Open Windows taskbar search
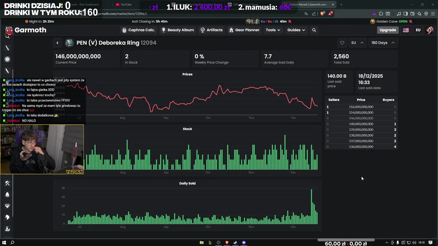This screenshot has width=438, height=246. tap(12, 243)
